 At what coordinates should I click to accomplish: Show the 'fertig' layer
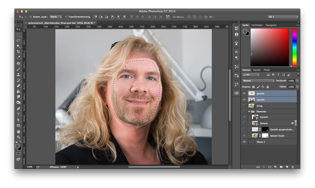[x=244, y=106]
